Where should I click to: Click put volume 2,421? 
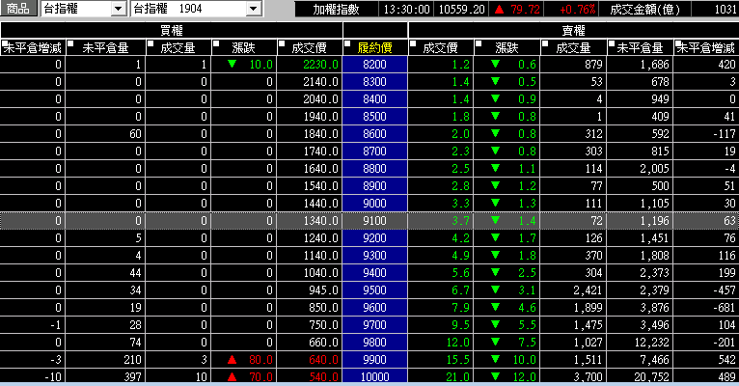588,289
